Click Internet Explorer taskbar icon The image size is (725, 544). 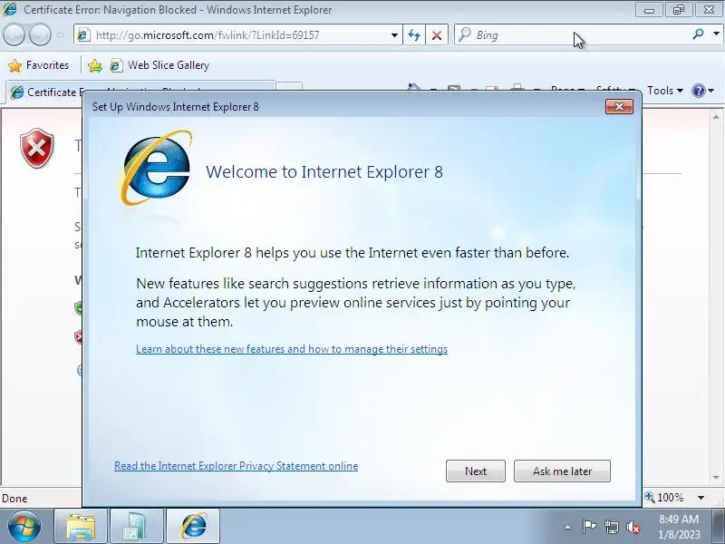pos(193,526)
